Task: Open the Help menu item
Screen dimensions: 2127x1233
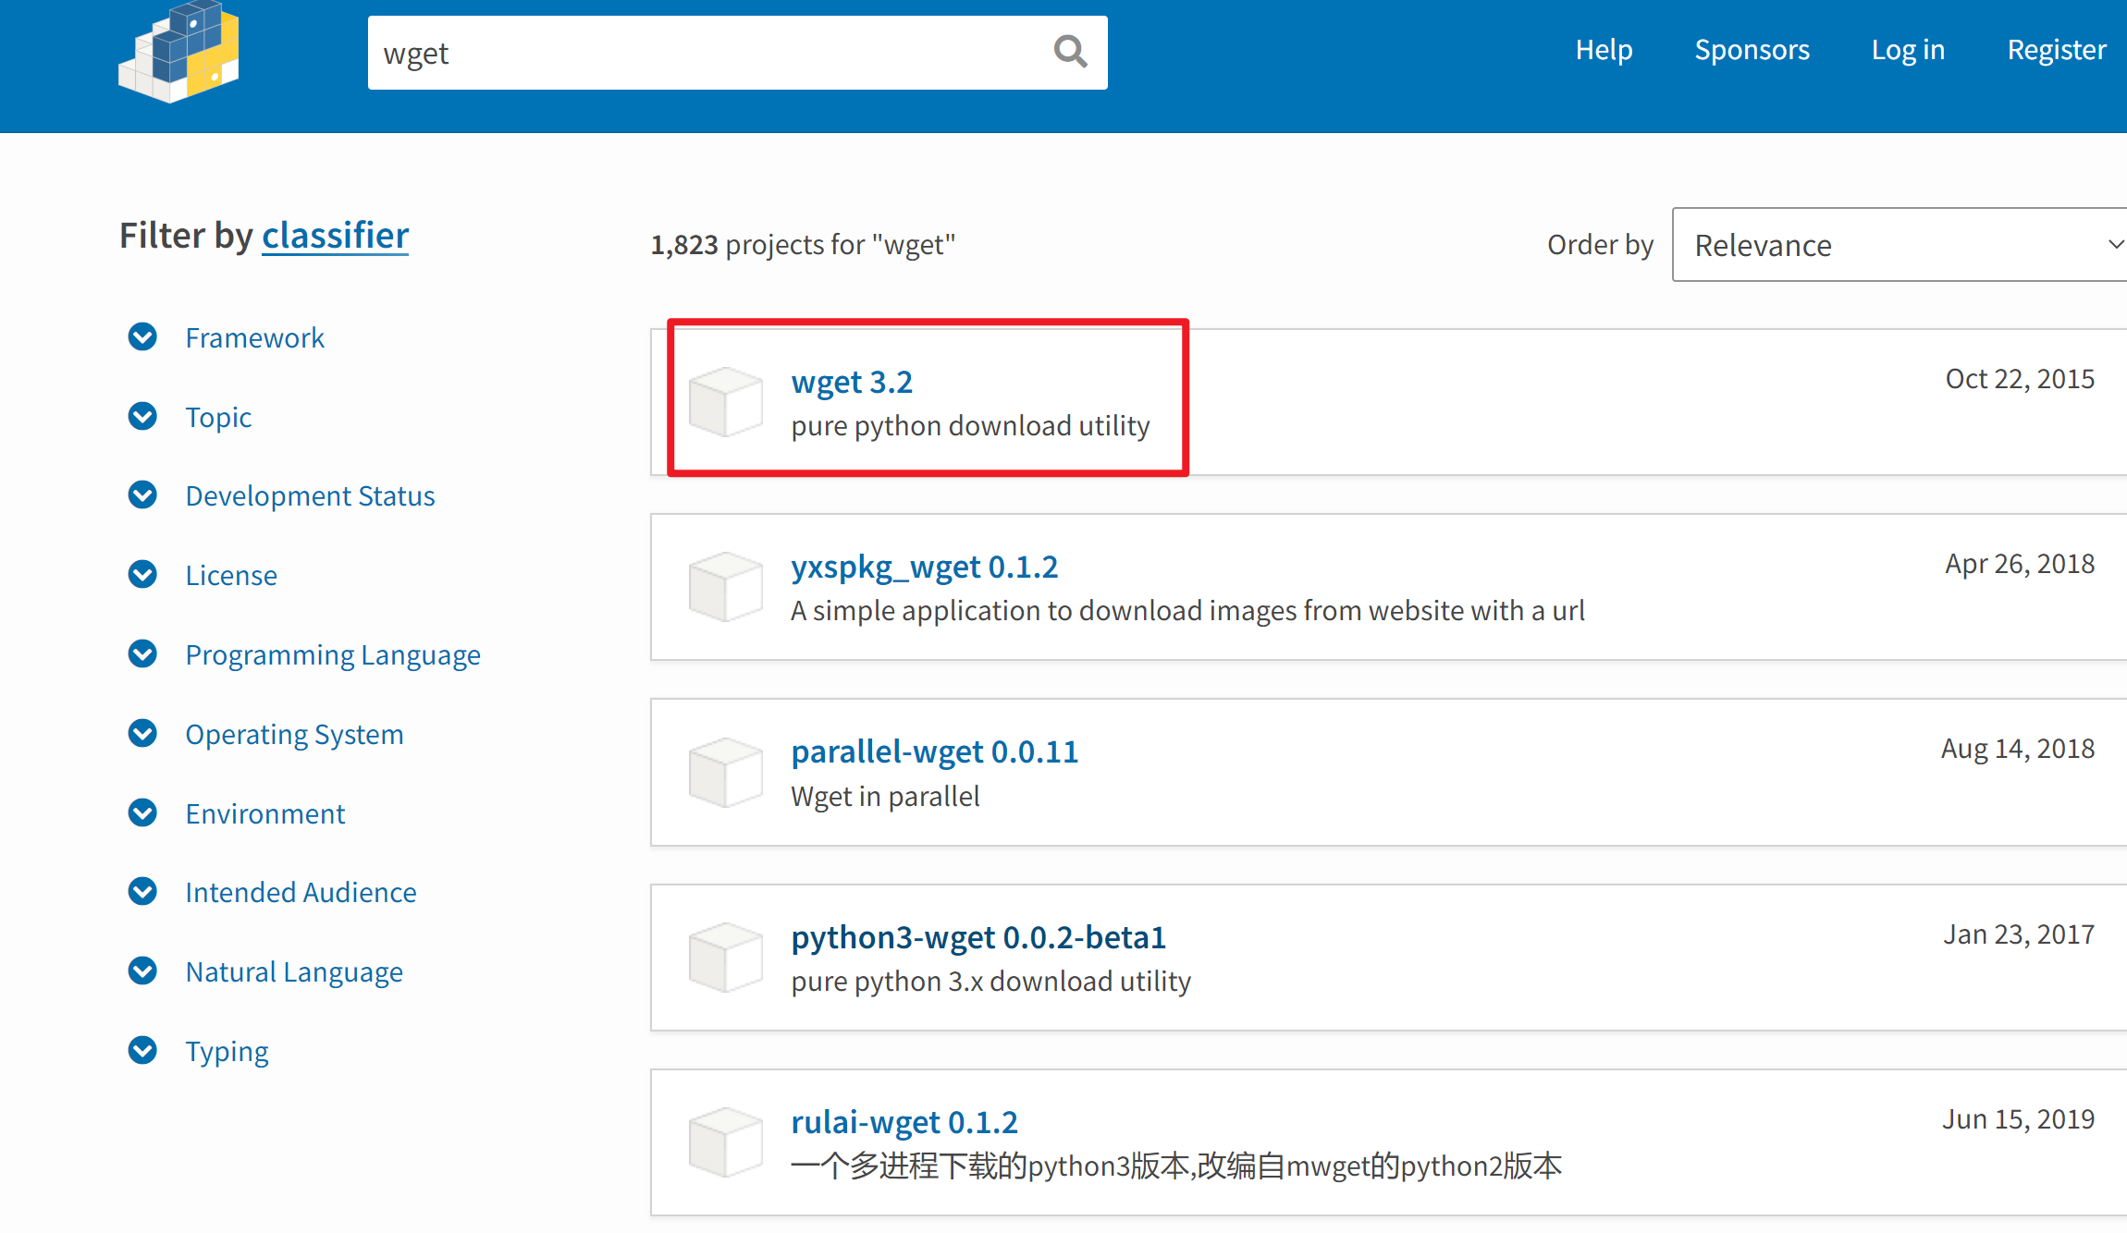Action: (1604, 50)
